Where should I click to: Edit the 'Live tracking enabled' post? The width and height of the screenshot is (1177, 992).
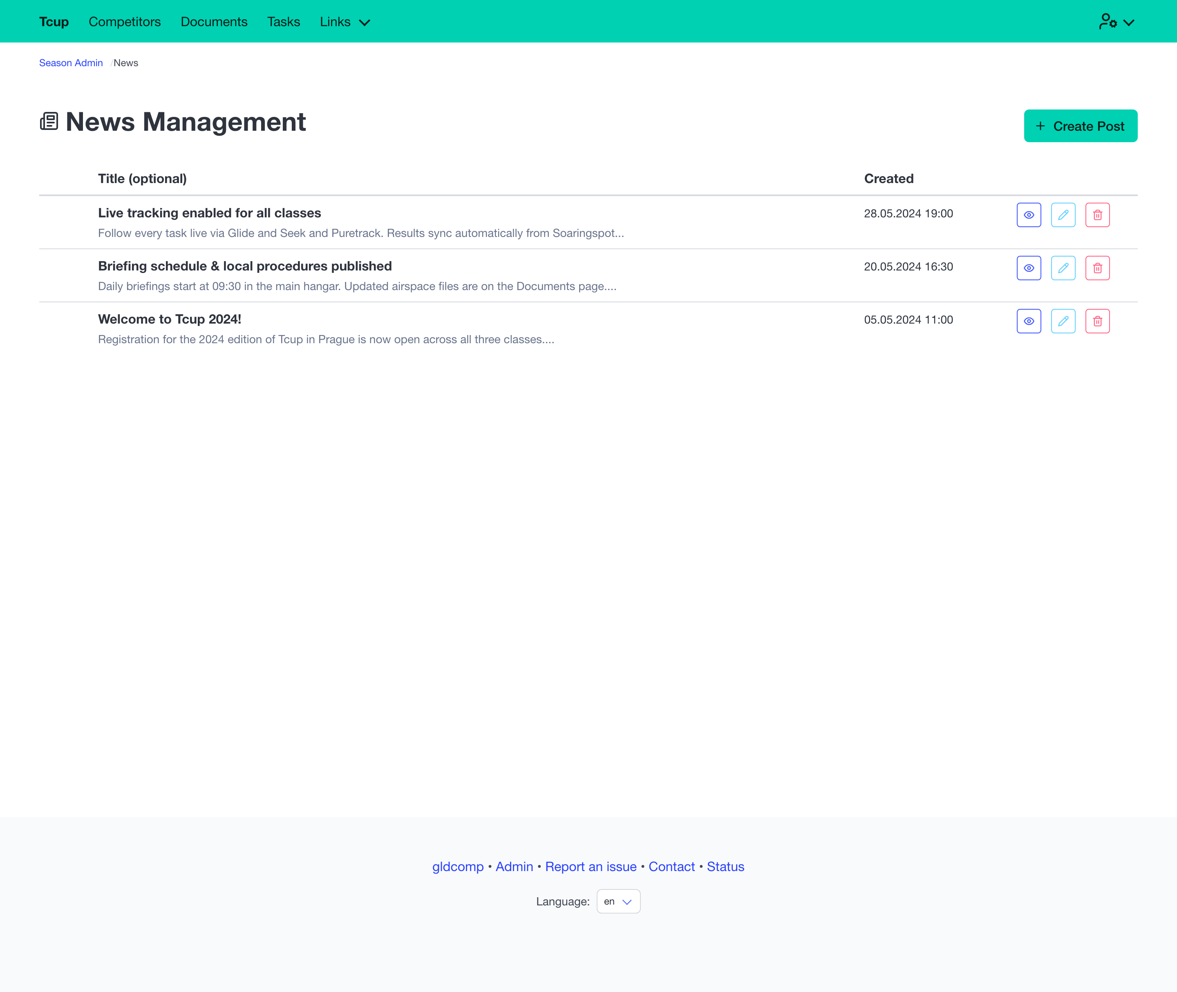1063,215
